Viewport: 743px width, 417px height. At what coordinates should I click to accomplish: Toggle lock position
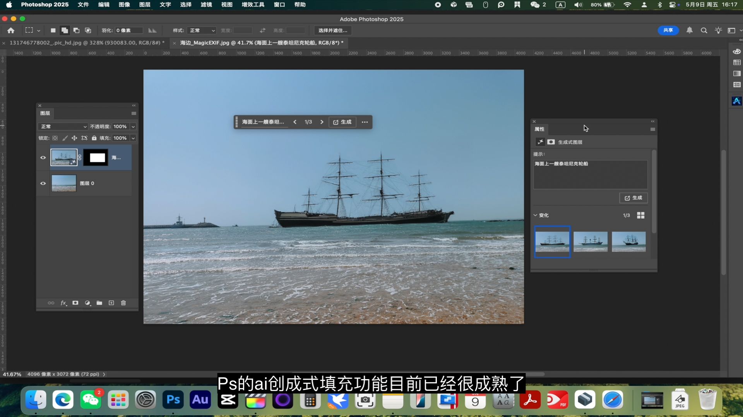74,138
